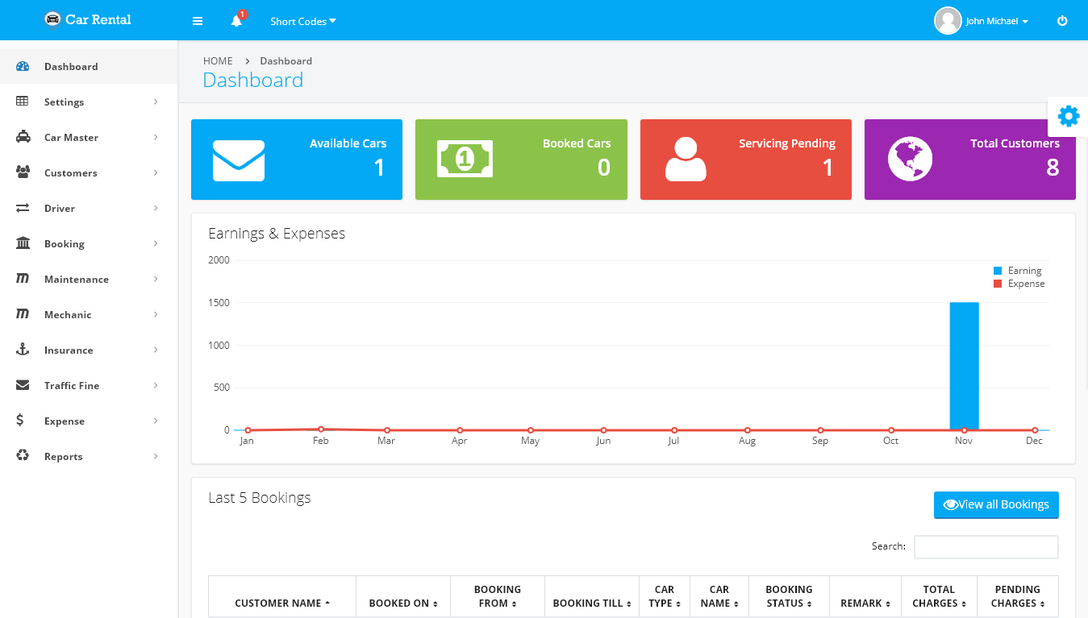
Task: Expand the Booking sidebar menu
Action: [88, 244]
